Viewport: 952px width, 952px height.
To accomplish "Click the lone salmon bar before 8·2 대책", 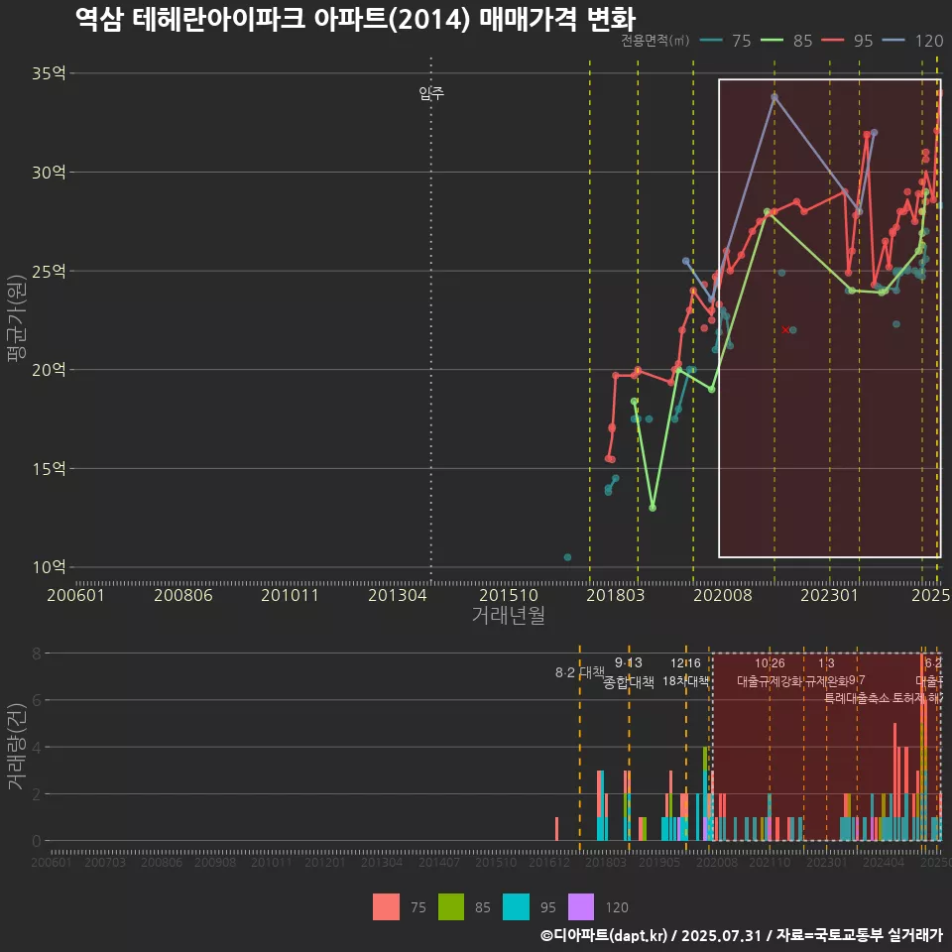I will 556,829.
